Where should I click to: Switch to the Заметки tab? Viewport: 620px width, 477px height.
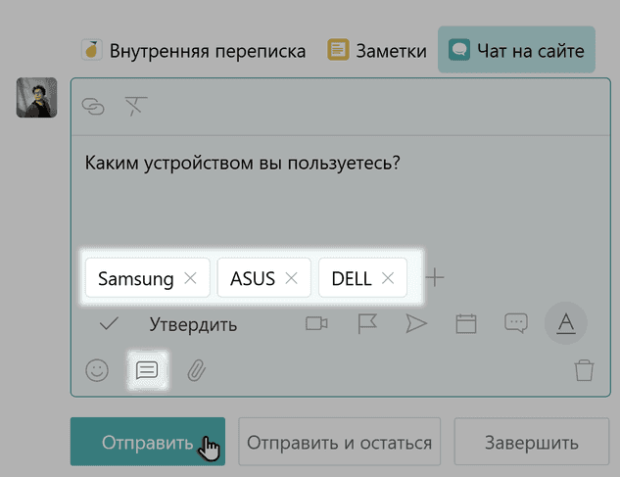point(376,50)
